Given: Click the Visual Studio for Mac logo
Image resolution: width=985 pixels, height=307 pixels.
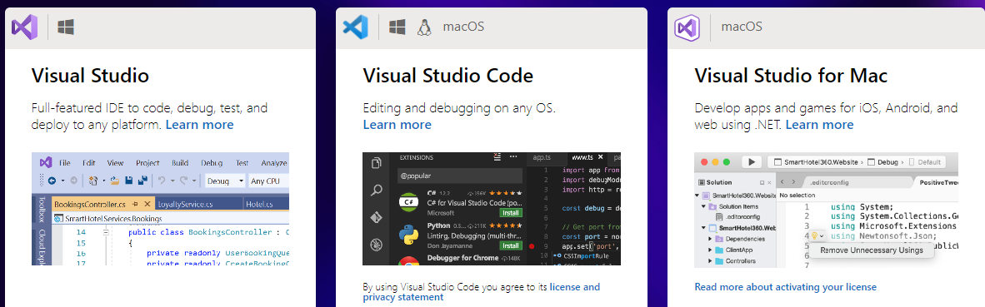Looking at the screenshot, I should [x=687, y=27].
